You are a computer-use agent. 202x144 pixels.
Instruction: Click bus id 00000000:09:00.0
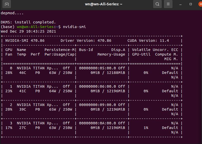[x=98, y=105]
